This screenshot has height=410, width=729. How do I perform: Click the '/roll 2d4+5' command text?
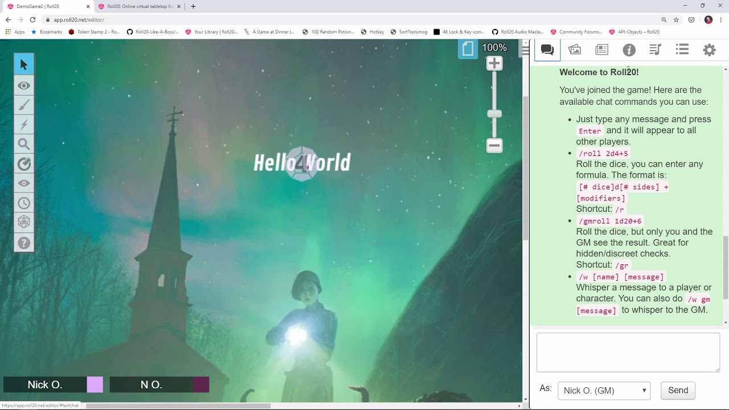[x=603, y=153]
